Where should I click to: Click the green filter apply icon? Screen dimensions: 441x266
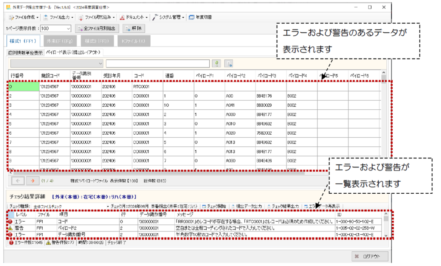[216, 64]
